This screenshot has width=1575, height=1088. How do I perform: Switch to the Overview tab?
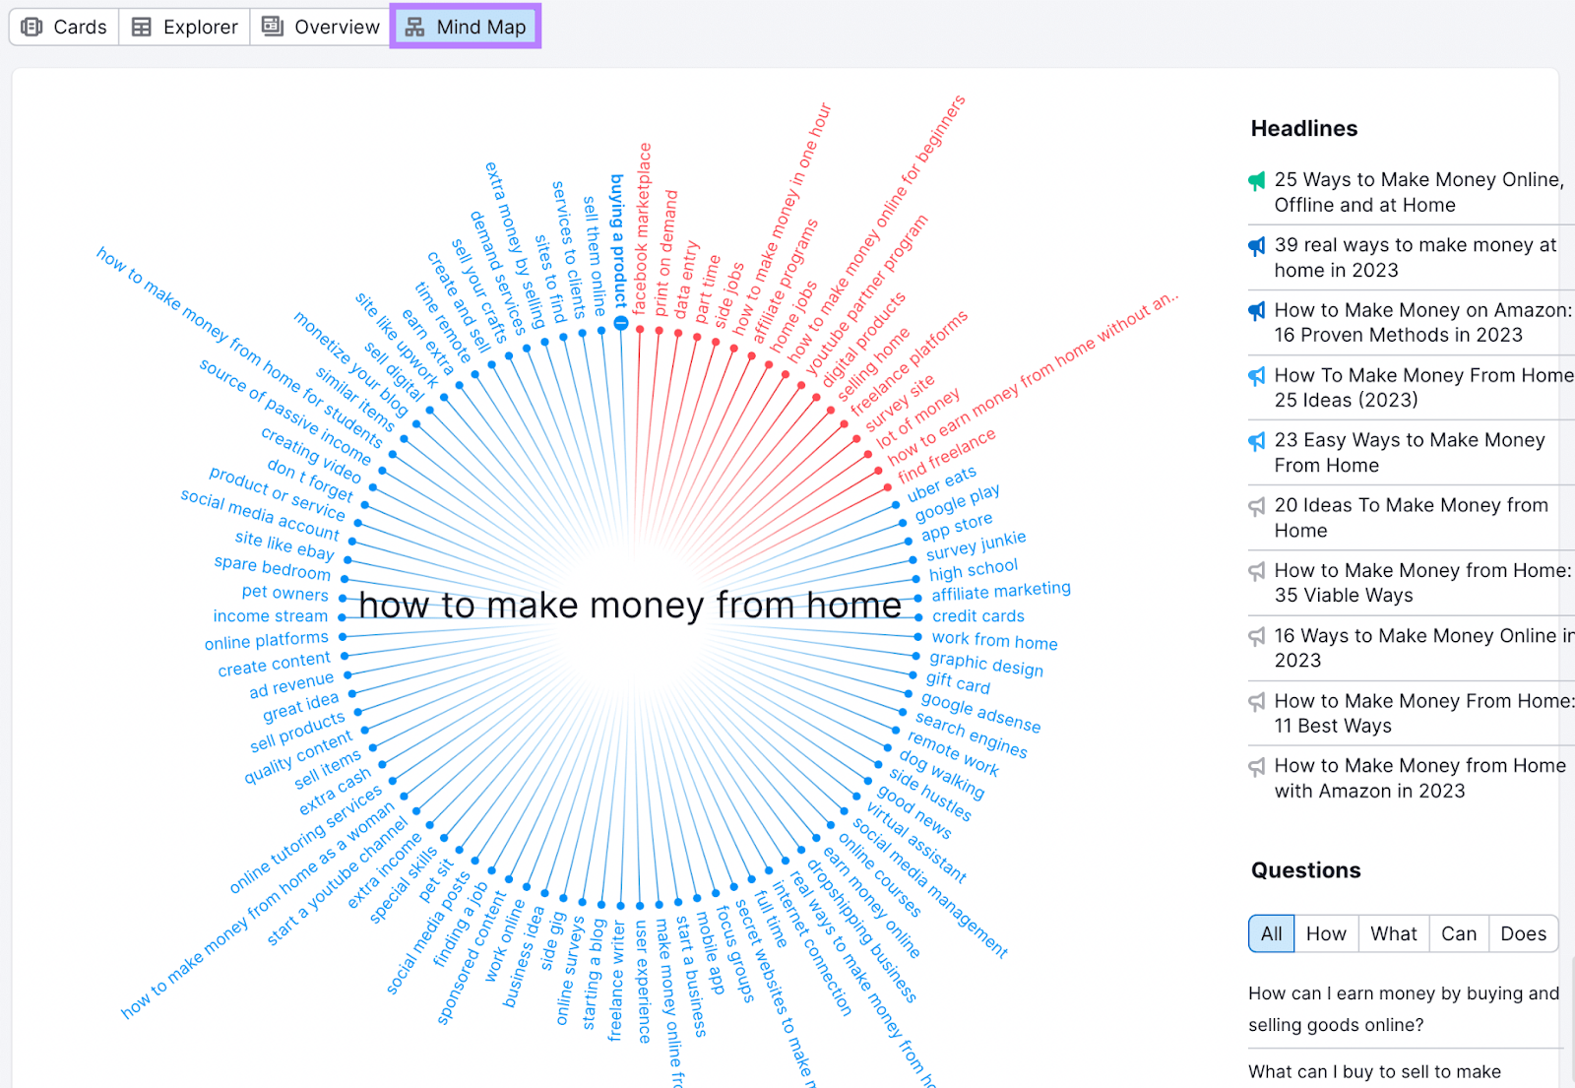tap(319, 27)
